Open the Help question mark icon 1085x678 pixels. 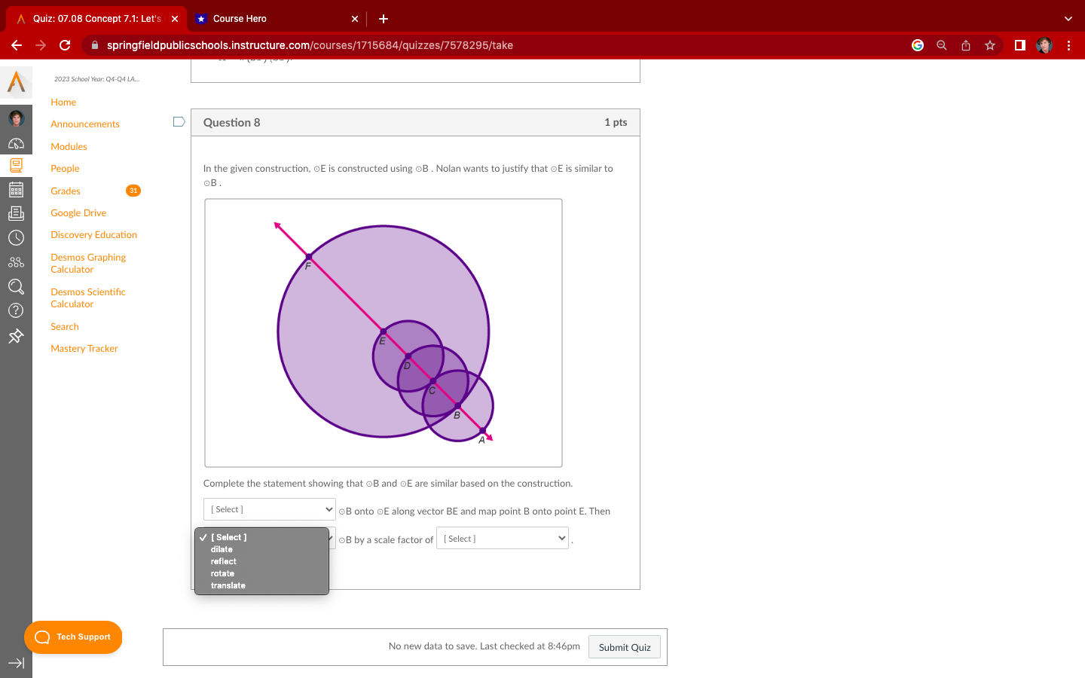(16, 310)
